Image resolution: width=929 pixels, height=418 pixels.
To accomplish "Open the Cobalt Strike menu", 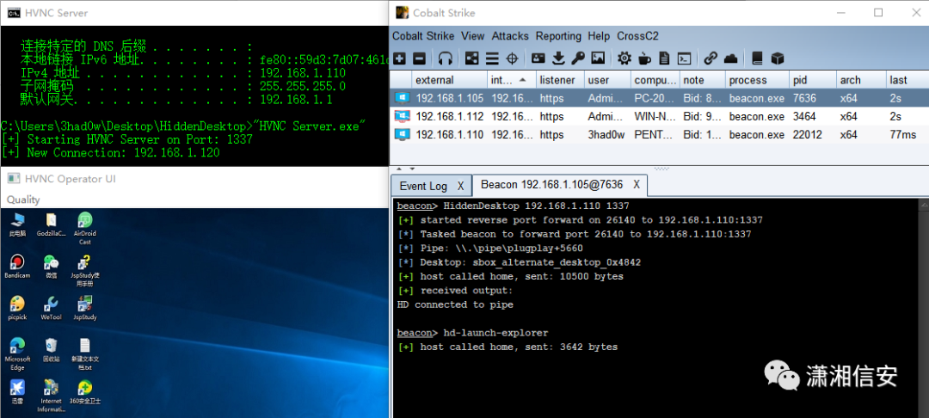I will click(x=423, y=36).
